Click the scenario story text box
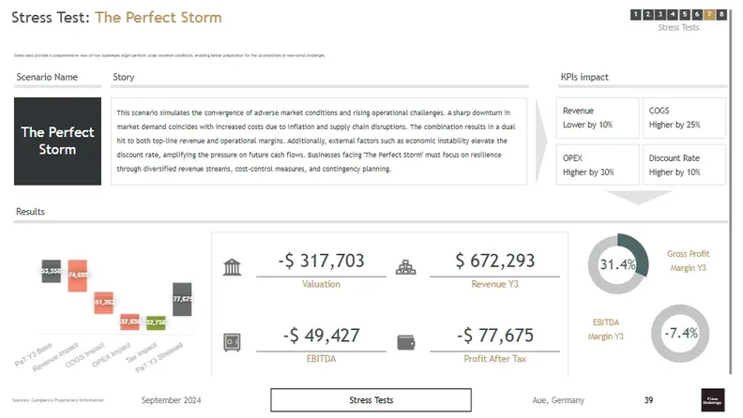The image size is (743, 418). (x=319, y=141)
